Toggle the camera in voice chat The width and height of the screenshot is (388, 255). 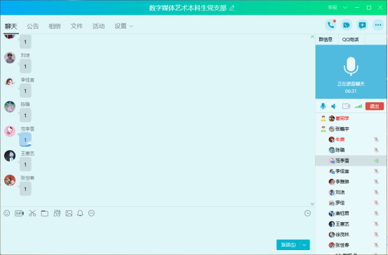346,106
